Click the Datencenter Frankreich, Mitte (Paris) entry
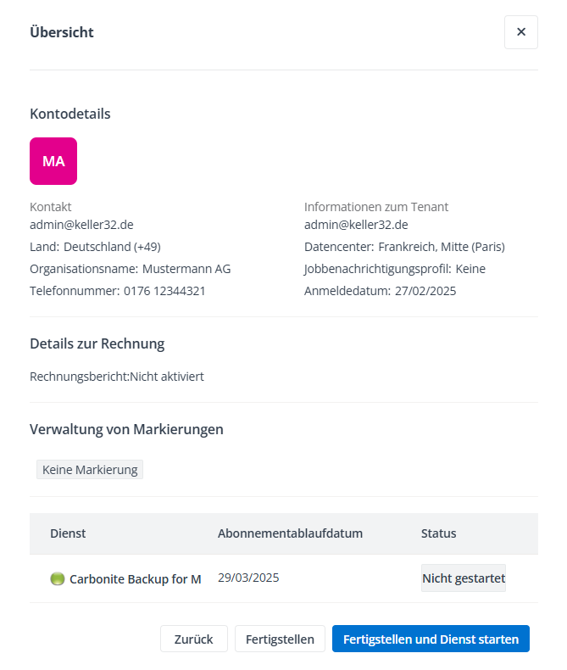Screen dimensions: 567x670 404,247
